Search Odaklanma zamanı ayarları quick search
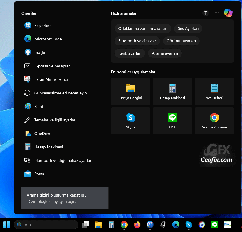This screenshot has height=232, width=242. 143,28
